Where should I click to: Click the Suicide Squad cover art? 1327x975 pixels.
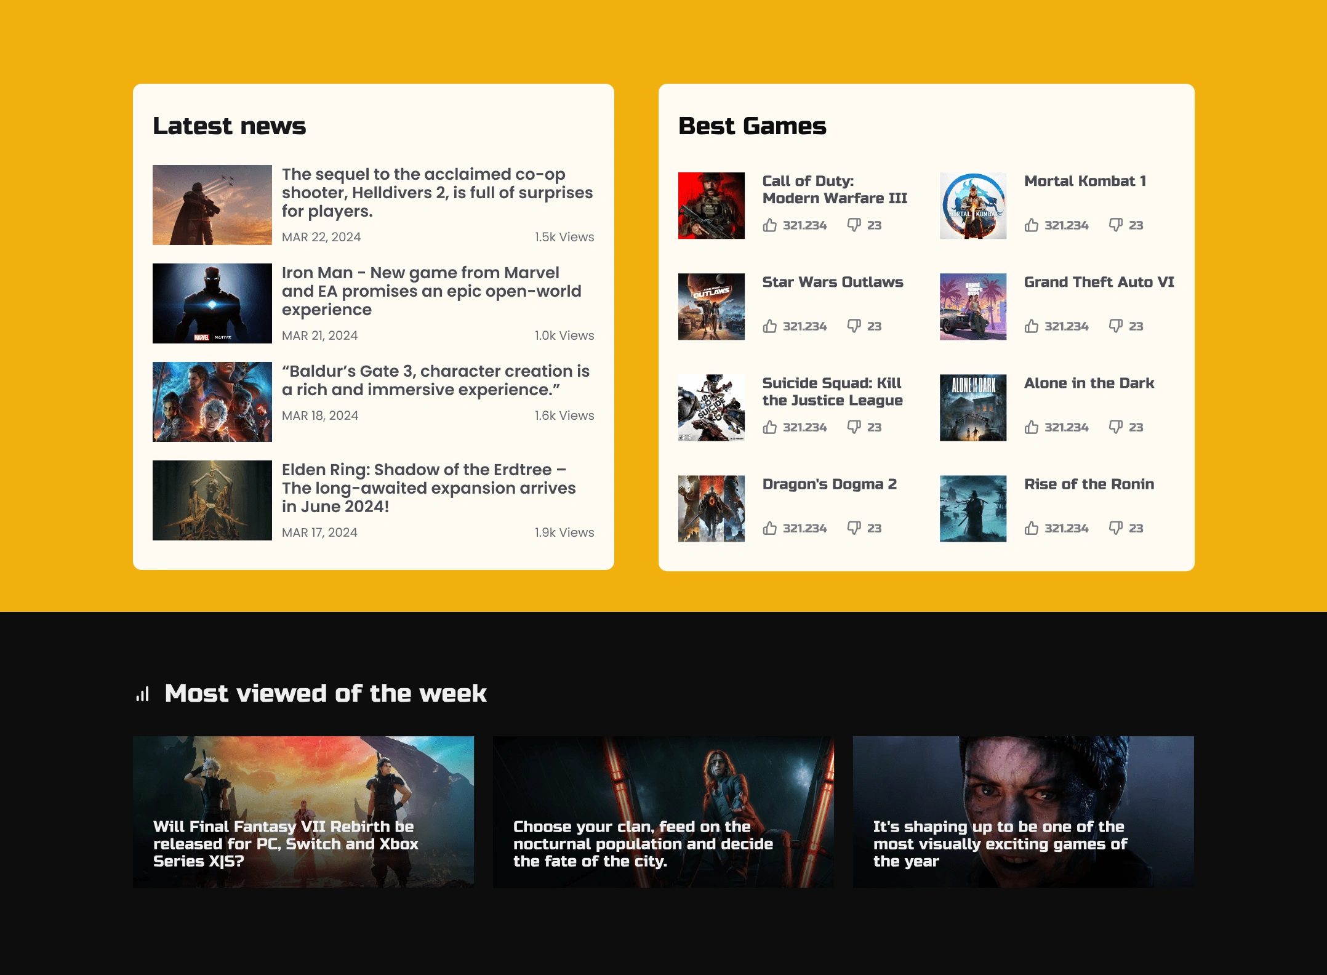[x=712, y=407]
